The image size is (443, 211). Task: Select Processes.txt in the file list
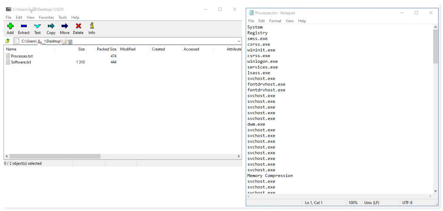[x=21, y=56]
